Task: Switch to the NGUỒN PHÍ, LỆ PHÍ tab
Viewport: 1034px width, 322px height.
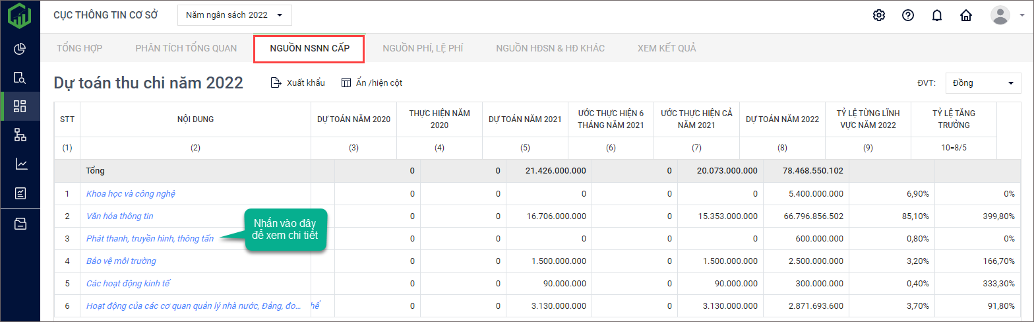Action: tap(422, 48)
